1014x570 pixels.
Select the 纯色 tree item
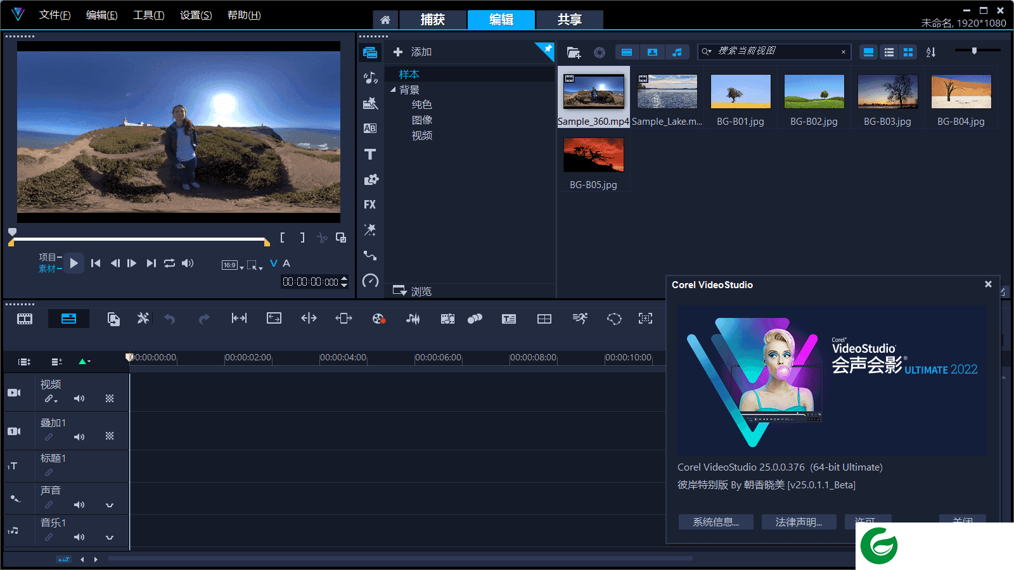click(x=422, y=104)
